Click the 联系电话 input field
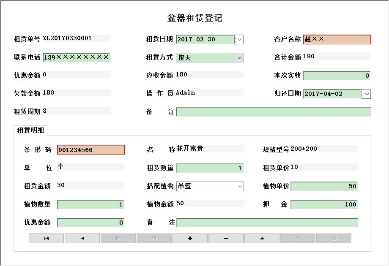This screenshot has height=266, width=389. pos(77,57)
